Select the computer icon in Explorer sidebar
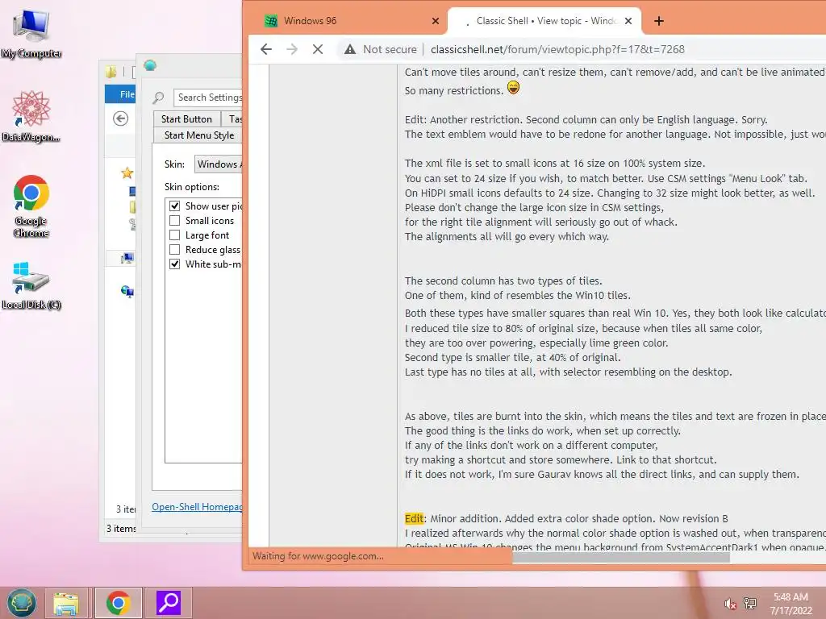Viewport: 826px width, 619px height. click(x=128, y=258)
